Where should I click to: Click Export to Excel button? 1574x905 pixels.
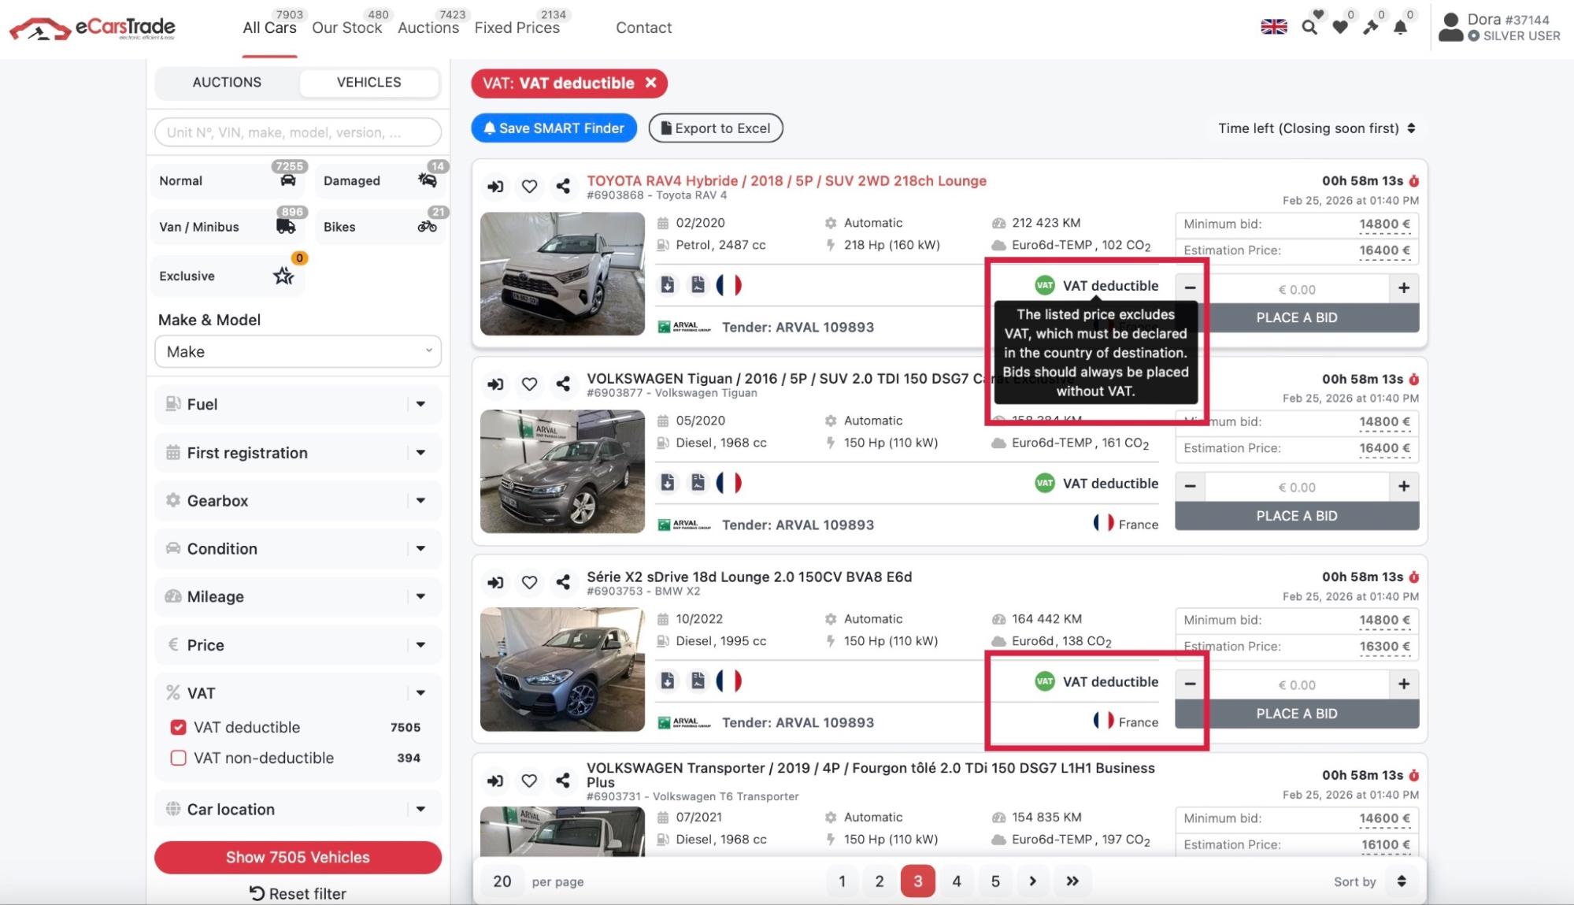pos(715,128)
